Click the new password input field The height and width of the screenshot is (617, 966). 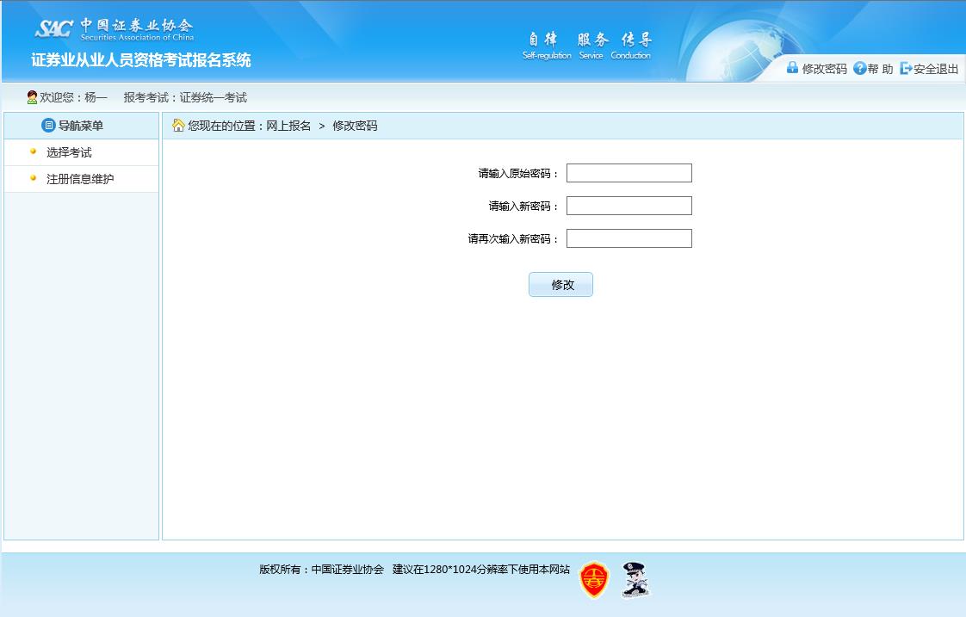[x=629, y=205]
